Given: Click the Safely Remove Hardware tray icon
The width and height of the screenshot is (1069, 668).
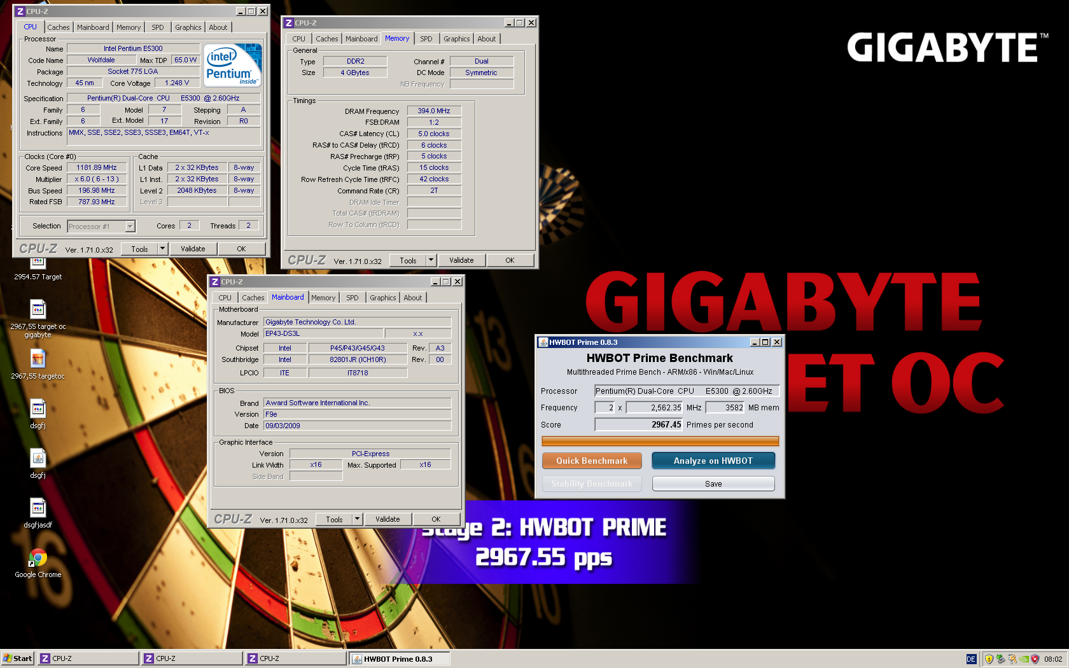Looking at the screenshot, I should pos(1000,659).
